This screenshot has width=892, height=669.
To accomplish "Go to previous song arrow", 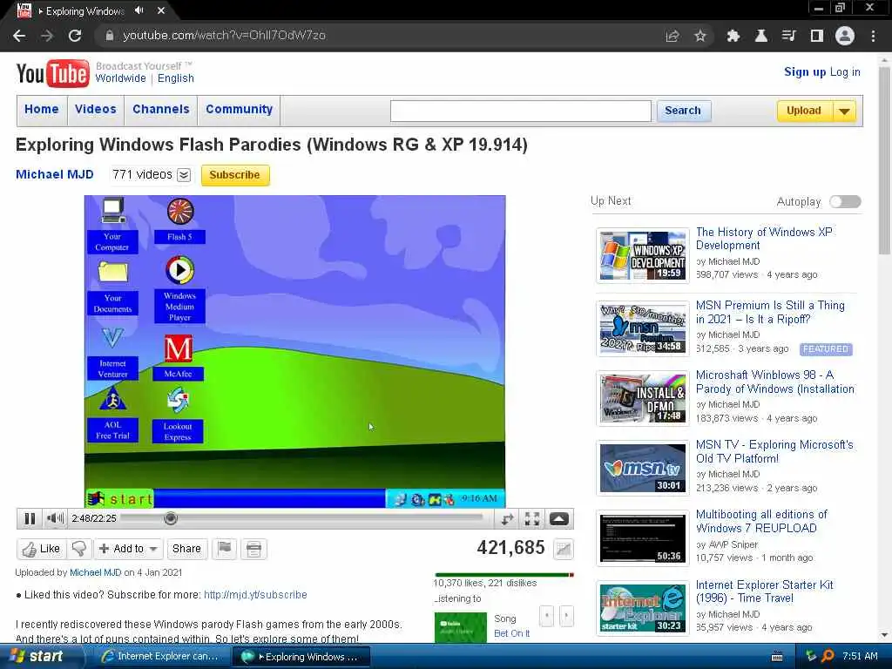I will tap(547, 616).
